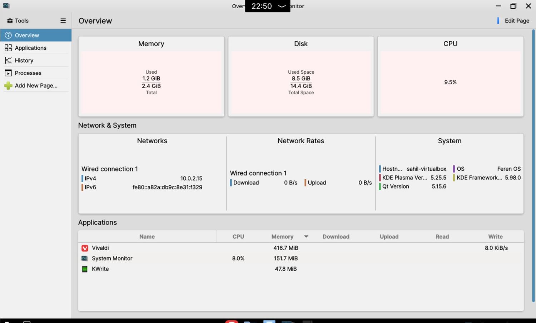Click the blue IPv4 color indicator

82,178
